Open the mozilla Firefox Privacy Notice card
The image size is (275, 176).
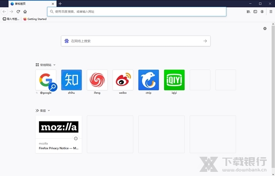coord(59,134)
